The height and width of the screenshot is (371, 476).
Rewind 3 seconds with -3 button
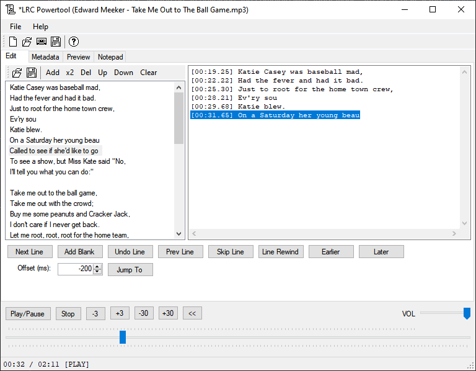pyautogui.click(x=95, y=313)
